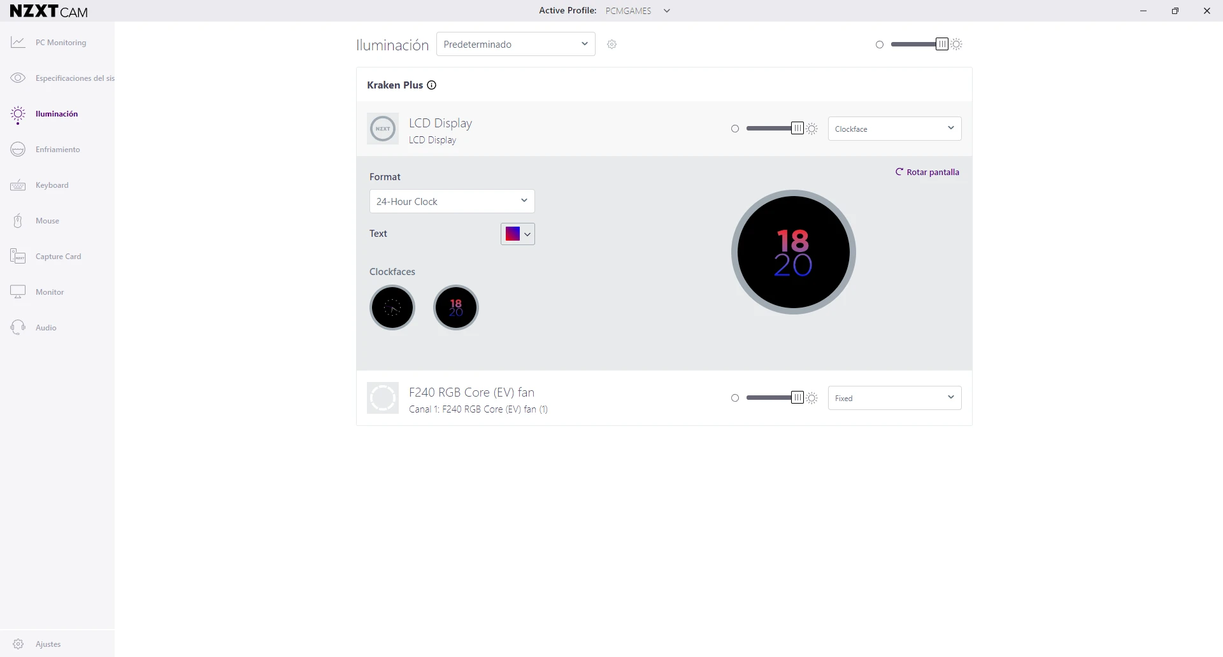The width and height of the screenshot is (1223, 657).
Task: Click the Format label
Action: pyautogui.click(x=385, y=176)
